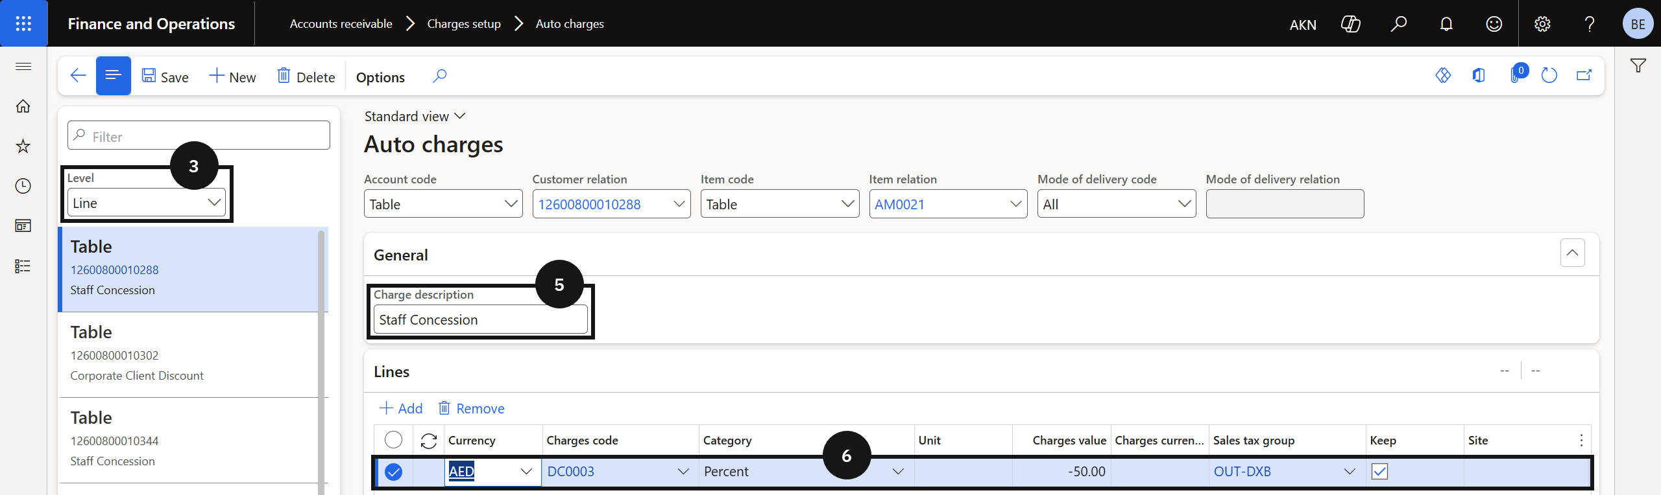Click the Charges value -50.00 cell
Viewport: 1661px width, 495px height.
tap(1061, 472)
